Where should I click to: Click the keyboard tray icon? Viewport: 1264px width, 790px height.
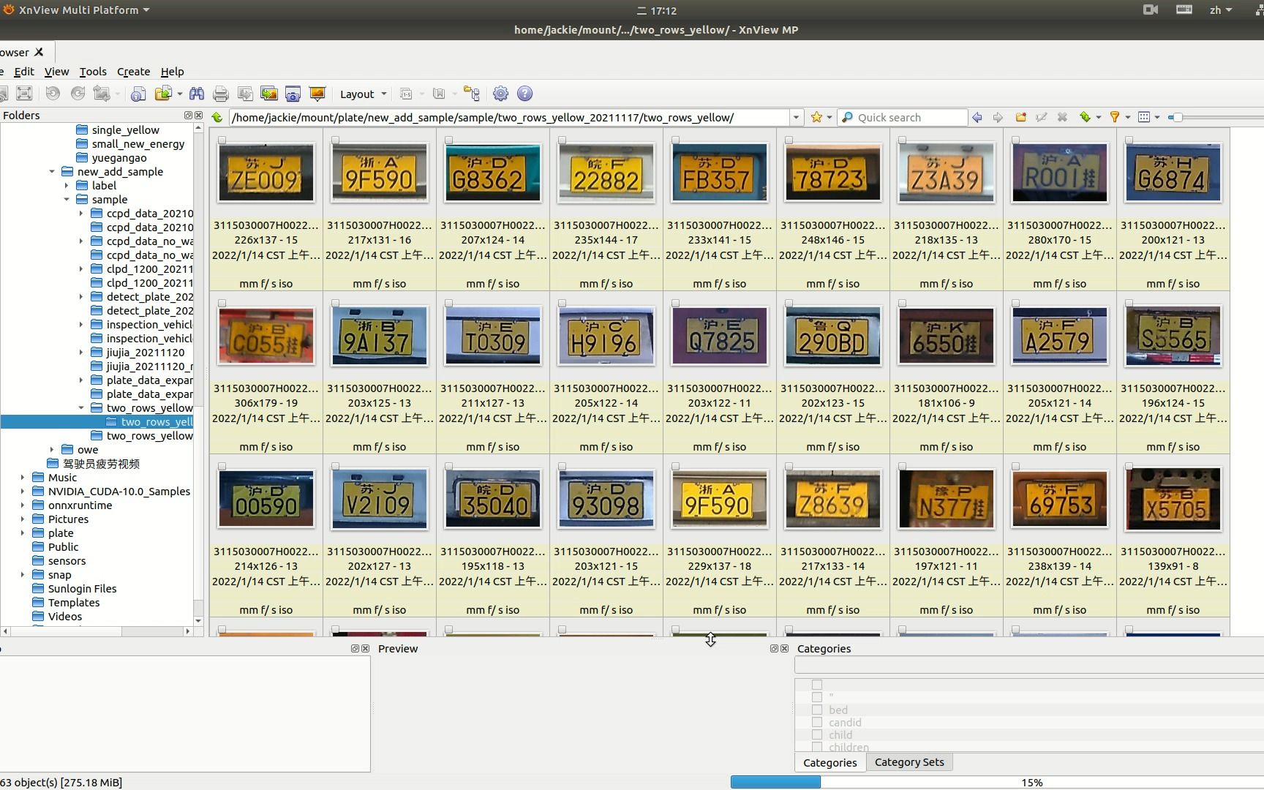(x=1184, y=10)
